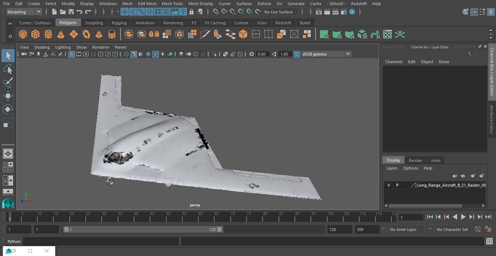Click the No Live Surface button
This screenshot has height=256, width=496.
point(280,12)
